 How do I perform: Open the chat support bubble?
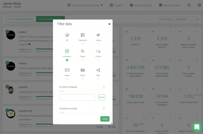(197, 127)
